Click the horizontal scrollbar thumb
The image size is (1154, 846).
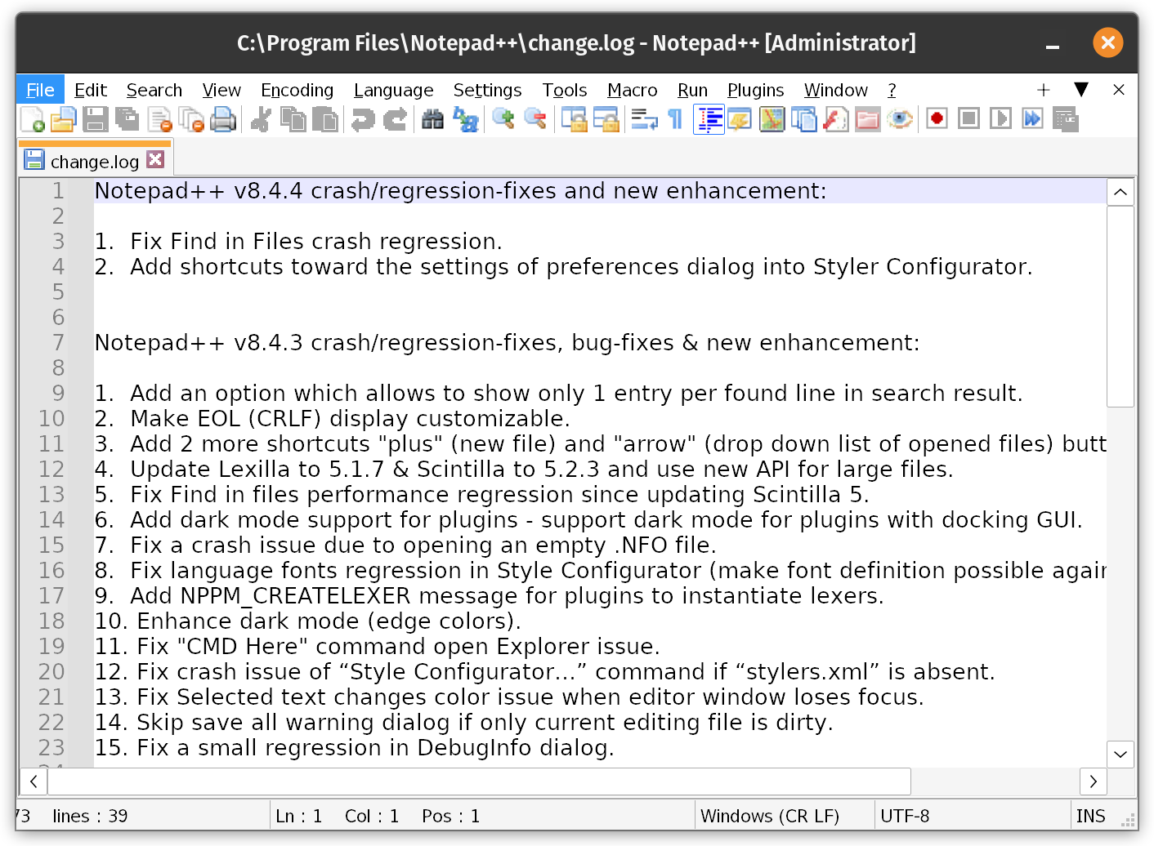pos(479,781)
